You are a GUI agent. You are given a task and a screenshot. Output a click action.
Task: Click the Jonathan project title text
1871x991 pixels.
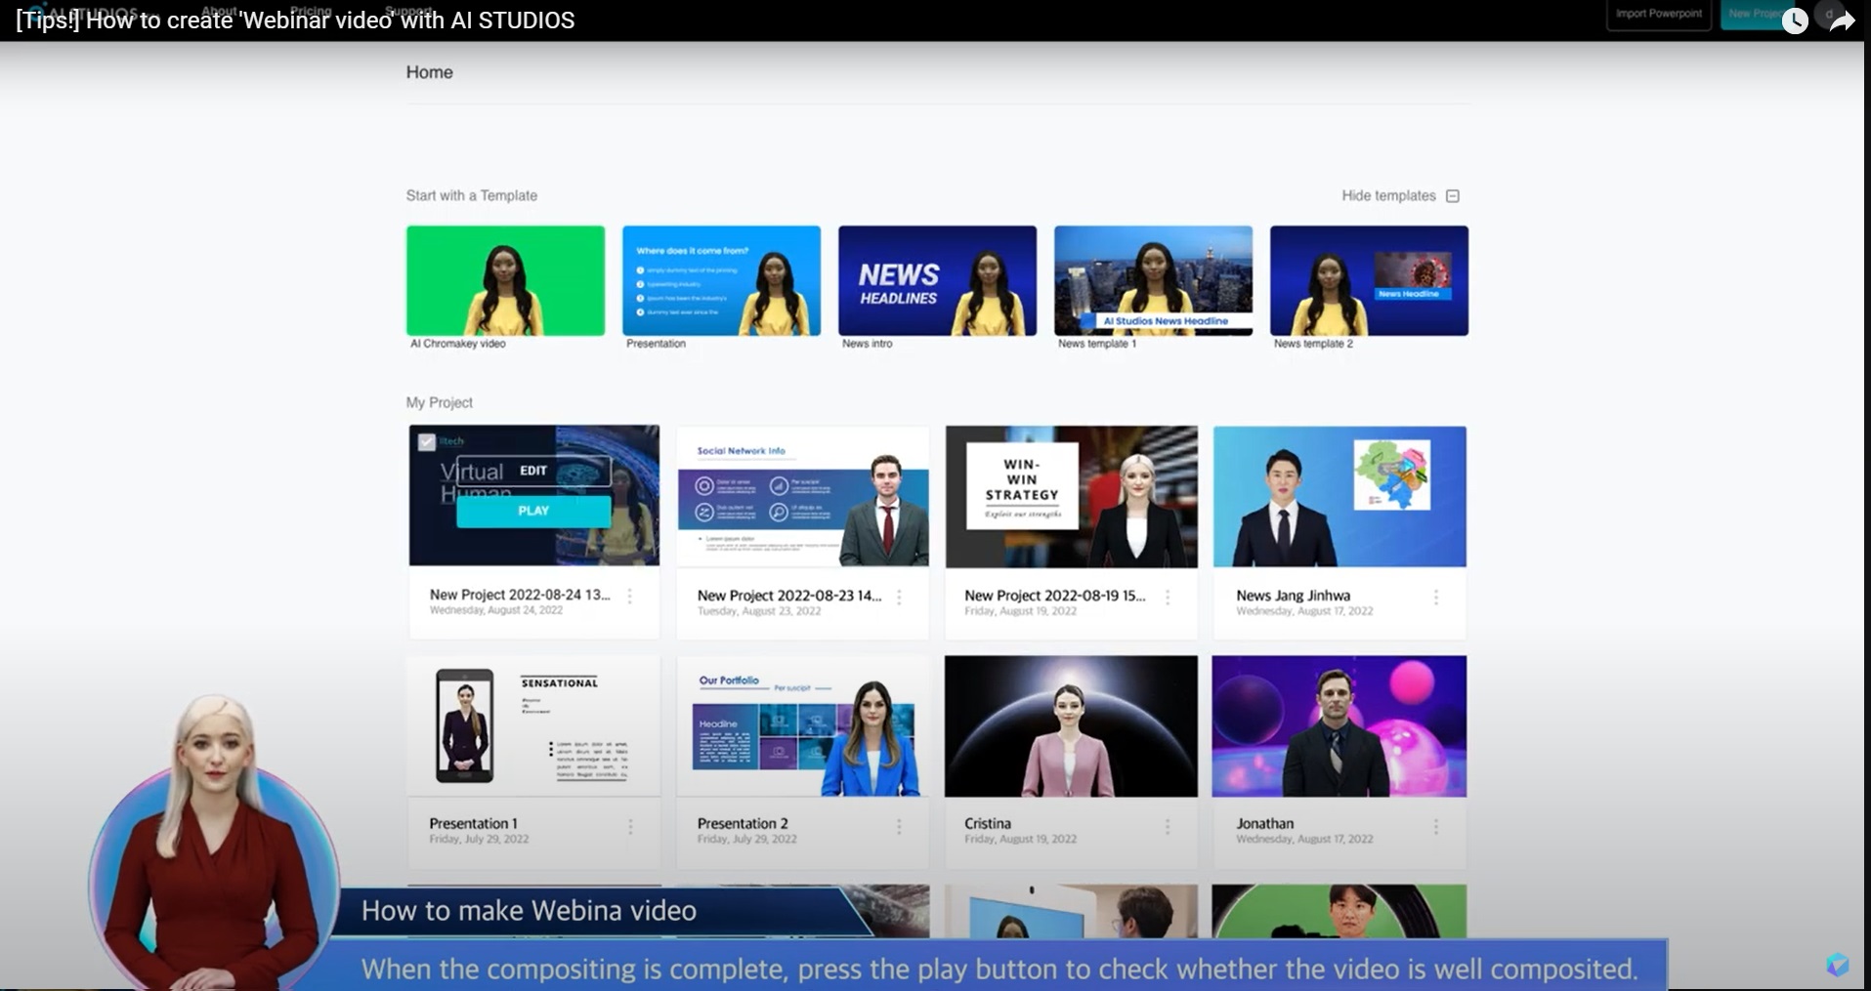pyautogui.click(x=1264, y=823)
